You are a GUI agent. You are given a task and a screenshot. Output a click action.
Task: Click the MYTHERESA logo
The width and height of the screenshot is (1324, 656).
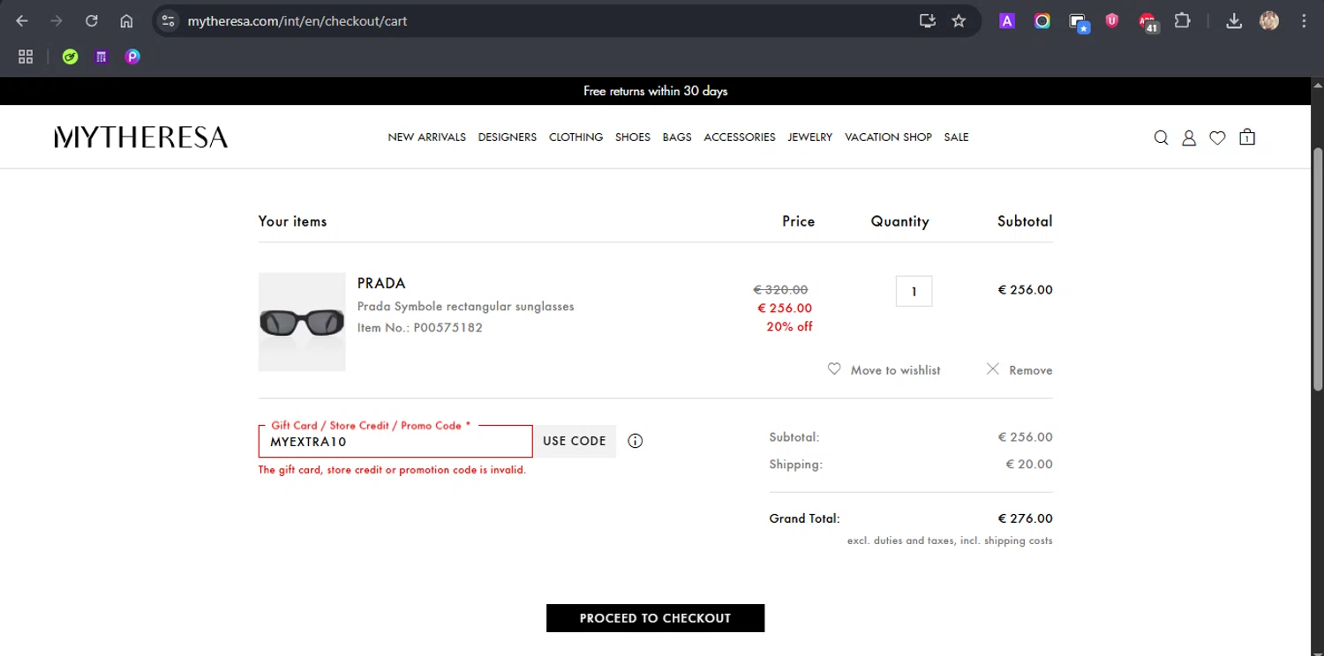point(141,137)
